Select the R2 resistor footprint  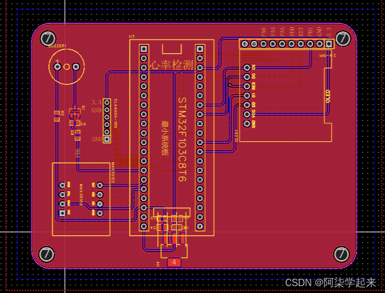57,116
